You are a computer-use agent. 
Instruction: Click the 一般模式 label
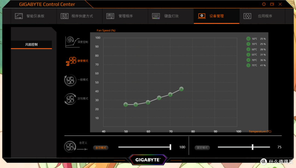pyautogui.click(x=83, y=79)
